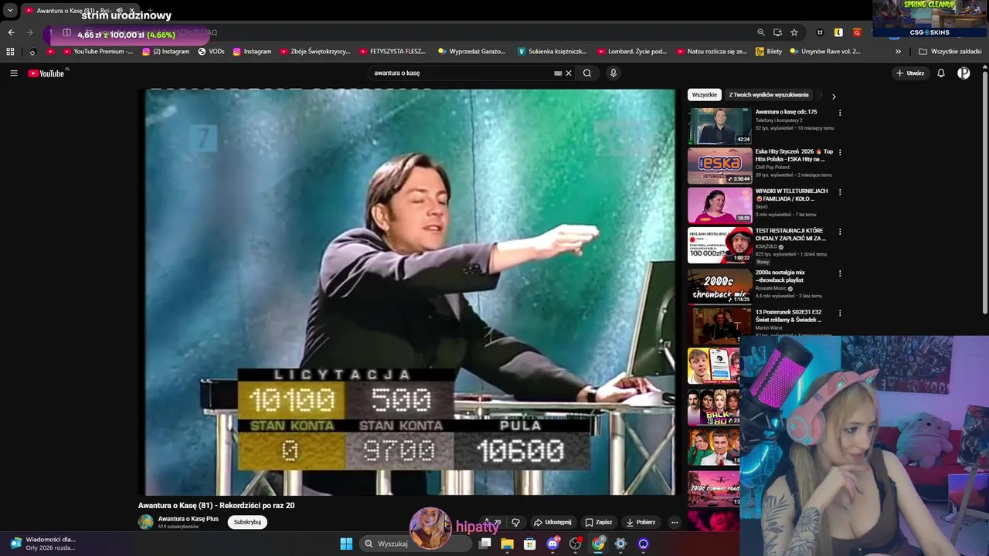This screenshot has height=556, width=989.
Task: Open the Eska Hity Styczeń 2026 video
Action: (719, 166)
